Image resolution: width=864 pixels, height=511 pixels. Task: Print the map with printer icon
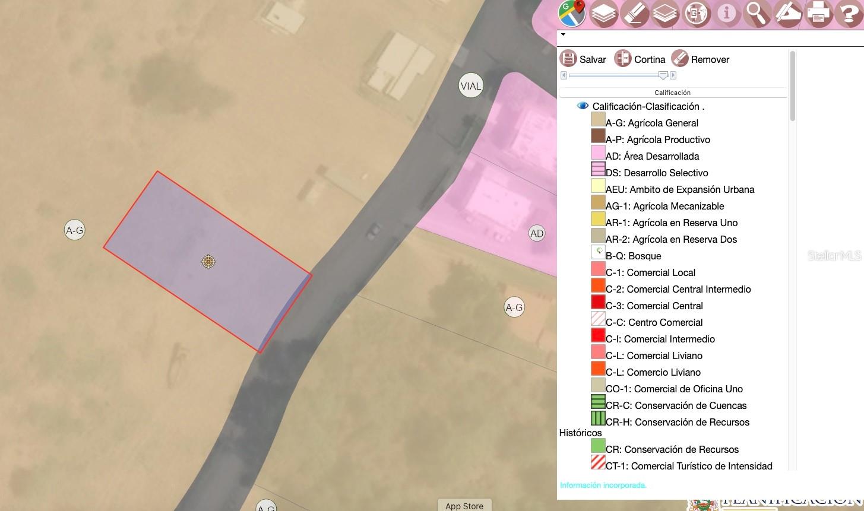point(819,14)
